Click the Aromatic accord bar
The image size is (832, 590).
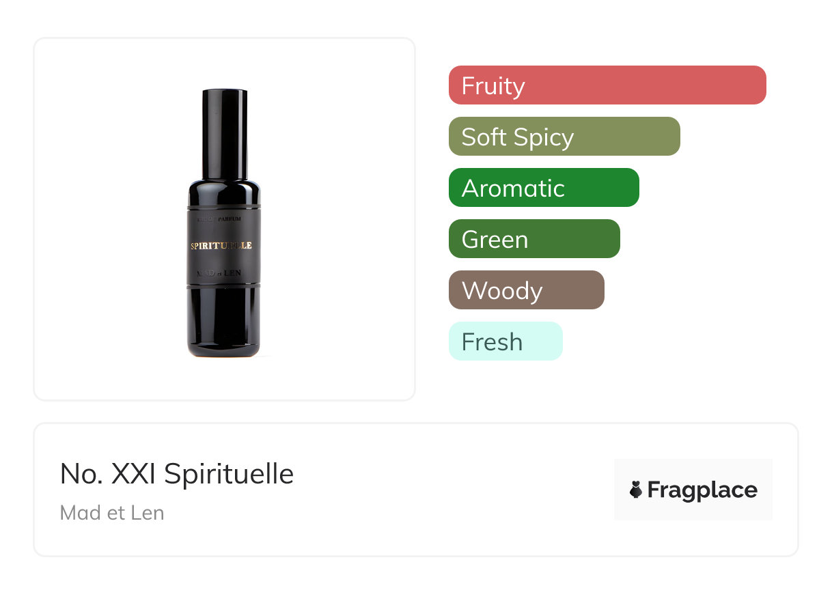(x=543, y=188)
